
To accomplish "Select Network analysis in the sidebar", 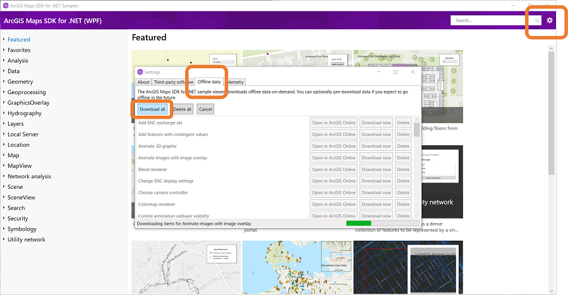I will [x=29, y=176].
